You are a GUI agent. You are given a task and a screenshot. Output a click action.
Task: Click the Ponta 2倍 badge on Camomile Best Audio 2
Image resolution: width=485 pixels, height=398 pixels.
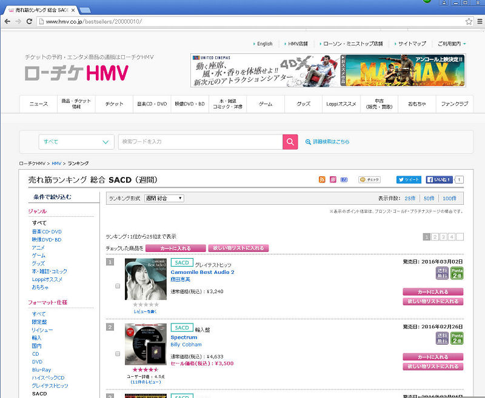pyautogui.click(x=457, y=273)
